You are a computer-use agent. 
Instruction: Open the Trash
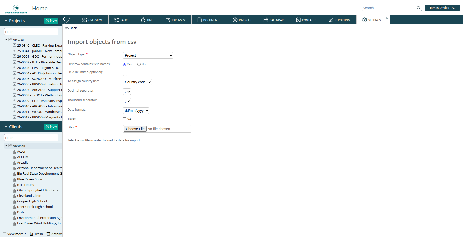click(x=36, y=234)
